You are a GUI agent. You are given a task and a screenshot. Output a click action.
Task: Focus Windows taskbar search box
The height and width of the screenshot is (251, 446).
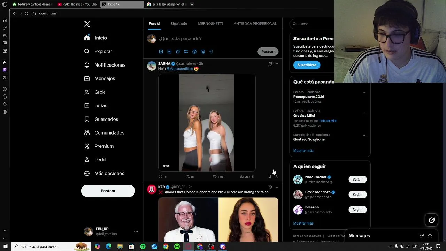(x=51, y=246)
